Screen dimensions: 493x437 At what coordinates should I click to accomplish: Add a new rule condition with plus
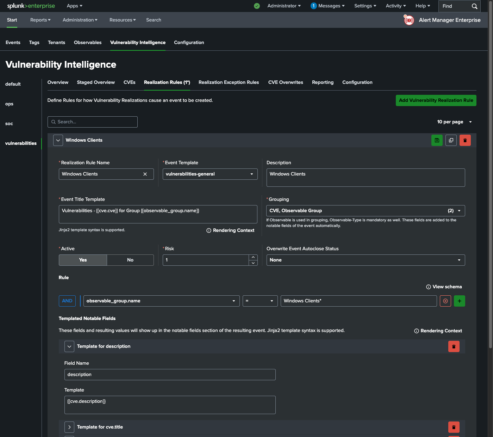(x=459, y=301)
